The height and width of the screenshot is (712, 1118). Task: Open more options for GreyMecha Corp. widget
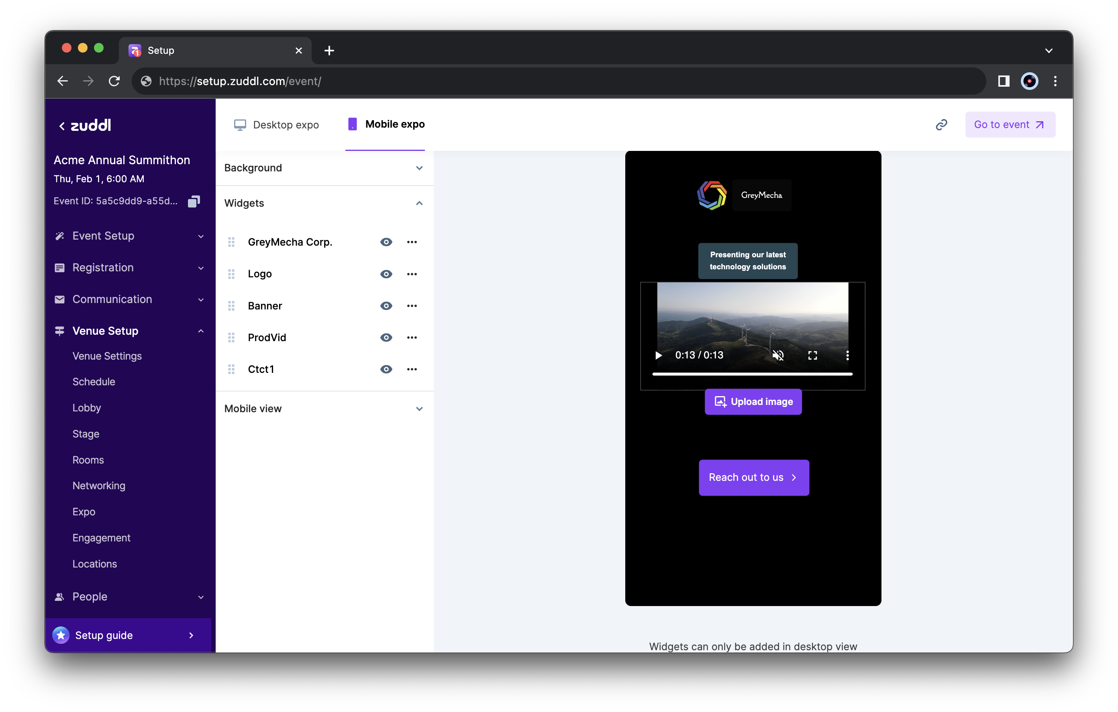coord(411,242)
